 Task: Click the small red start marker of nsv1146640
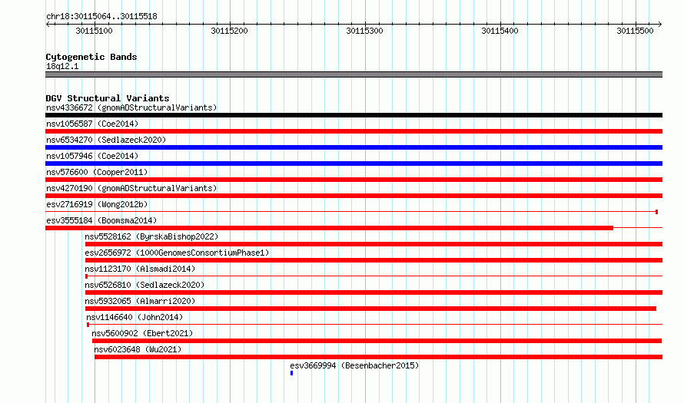coord(88,325)
